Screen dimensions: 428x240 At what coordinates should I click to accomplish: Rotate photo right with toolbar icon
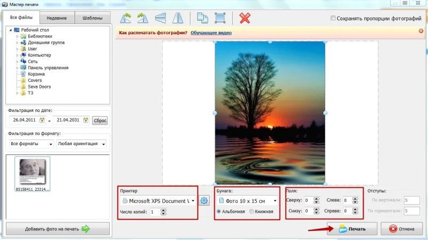pyautogui.click(x=143, y=18)
